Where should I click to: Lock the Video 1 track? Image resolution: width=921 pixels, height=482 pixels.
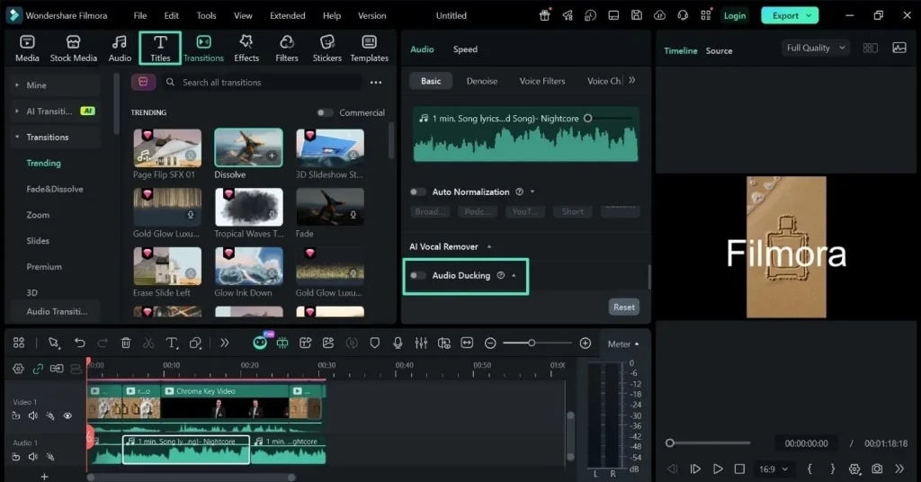tap(16, 415)
